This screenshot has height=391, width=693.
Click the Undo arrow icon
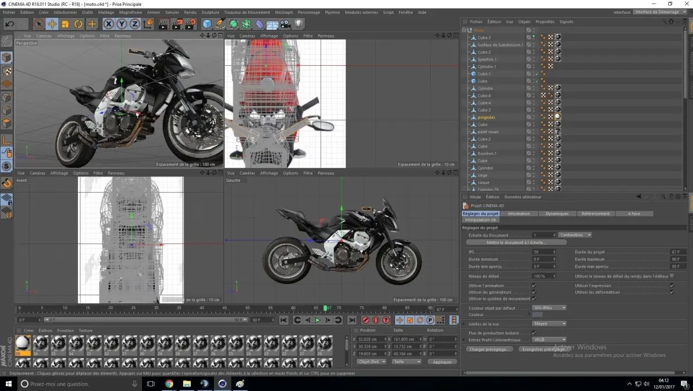coord(9,24)
